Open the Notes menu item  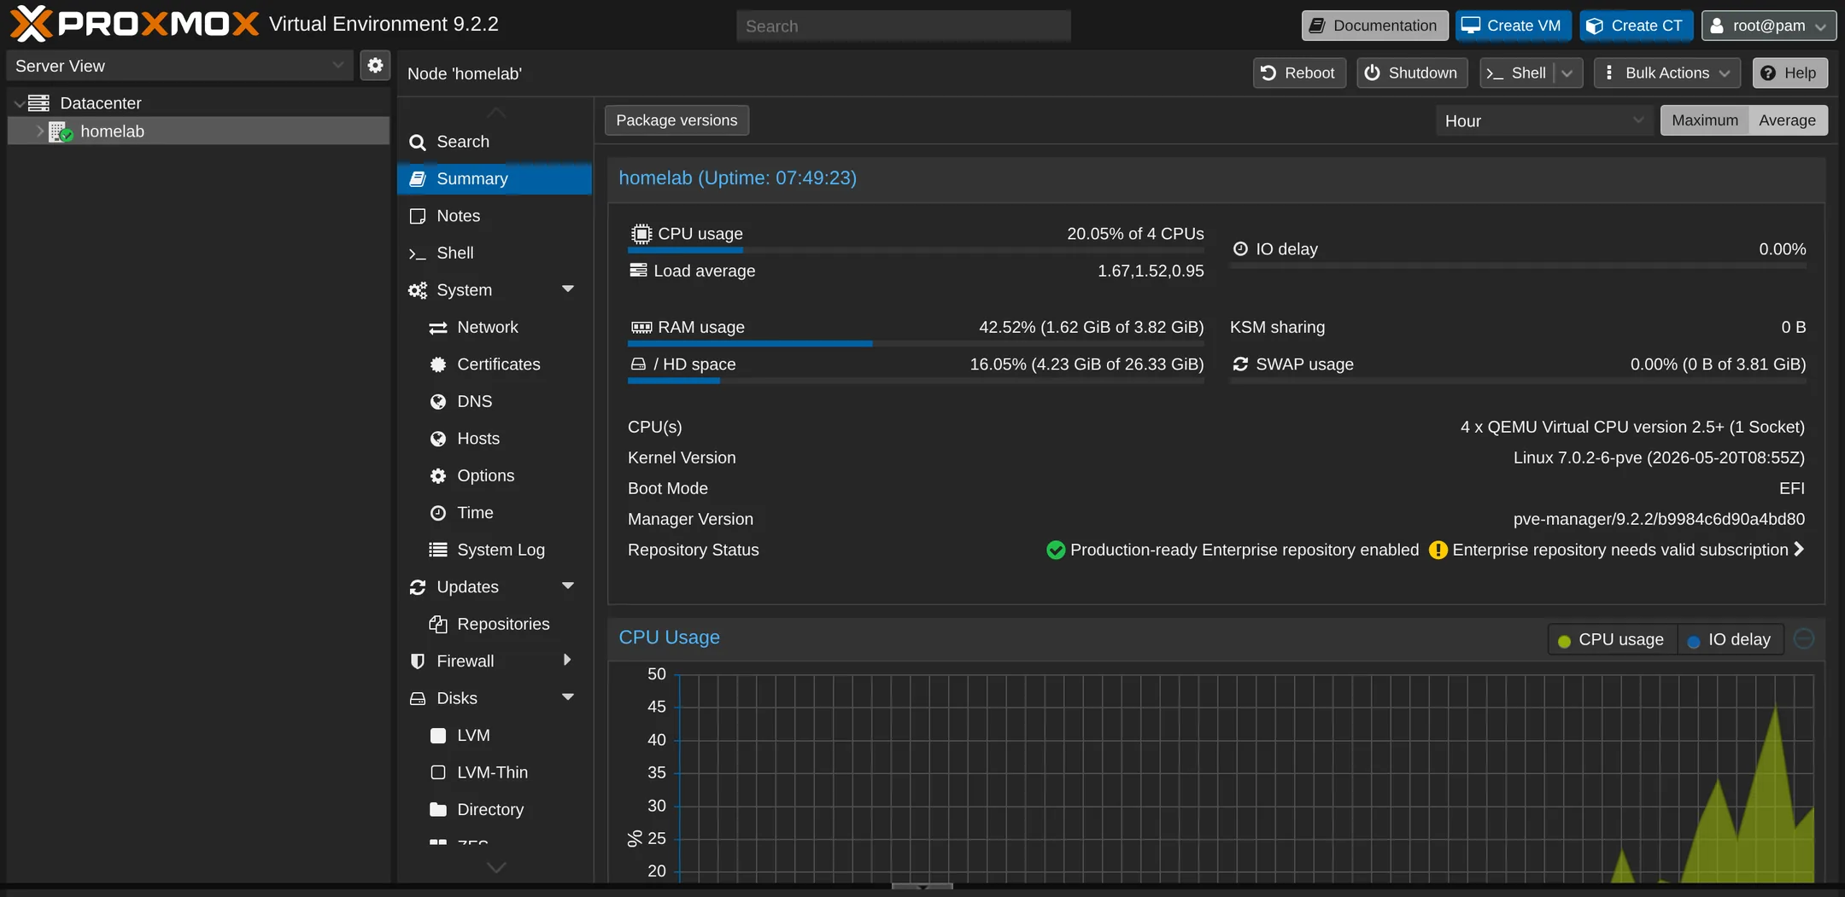click(x=494, y=216)
